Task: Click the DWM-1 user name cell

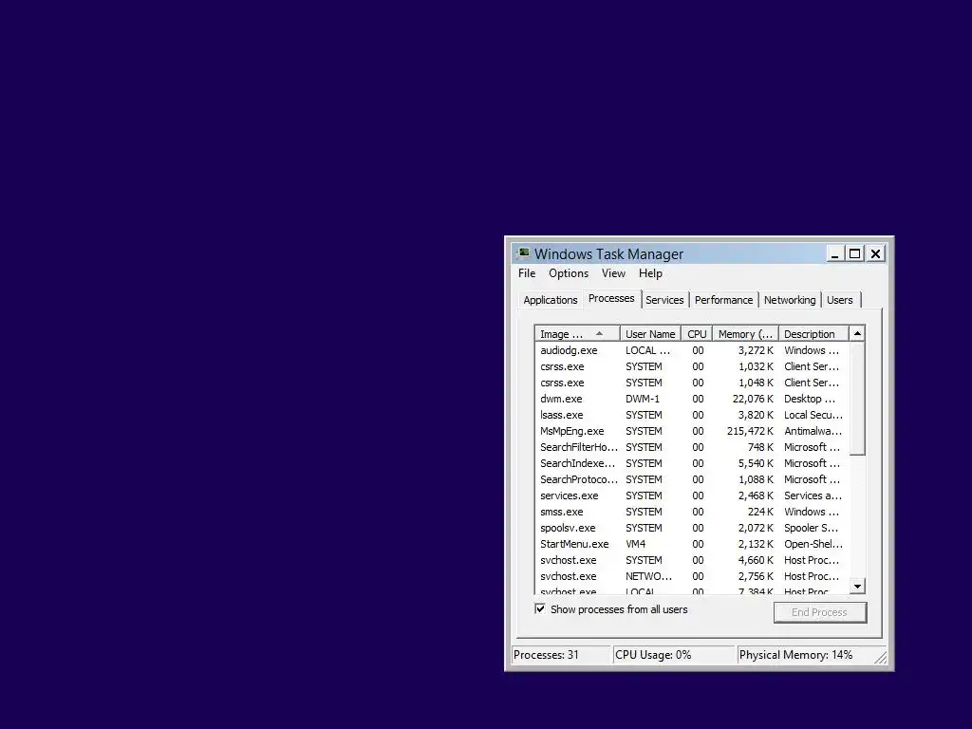Action: click(643, 399)
